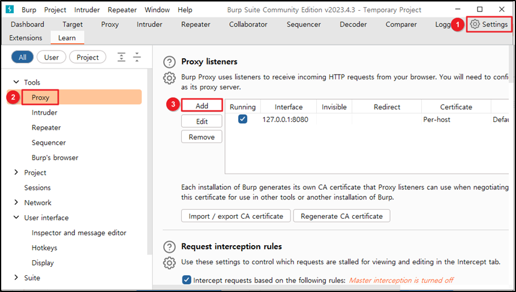Click the expand all settings icon
The width and height of the screenshot is (516, 292).
121,57
